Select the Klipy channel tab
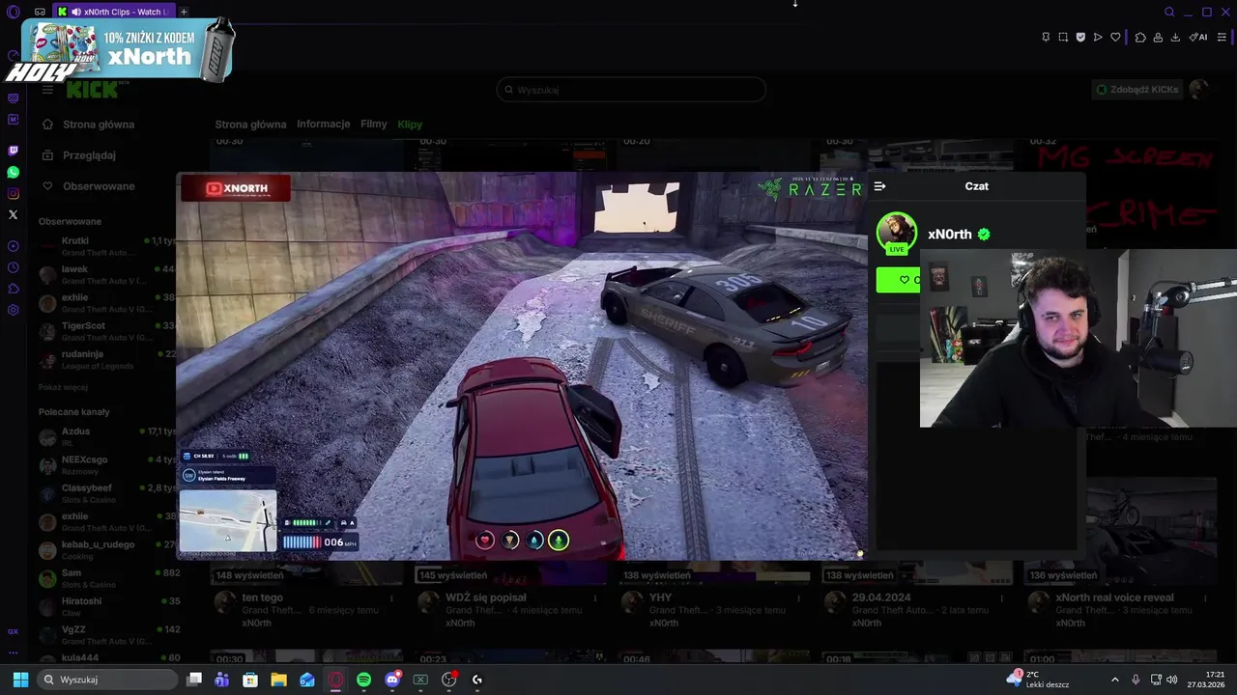The width and height of the screenshot is (1237, 695). (x=410, y=125)
